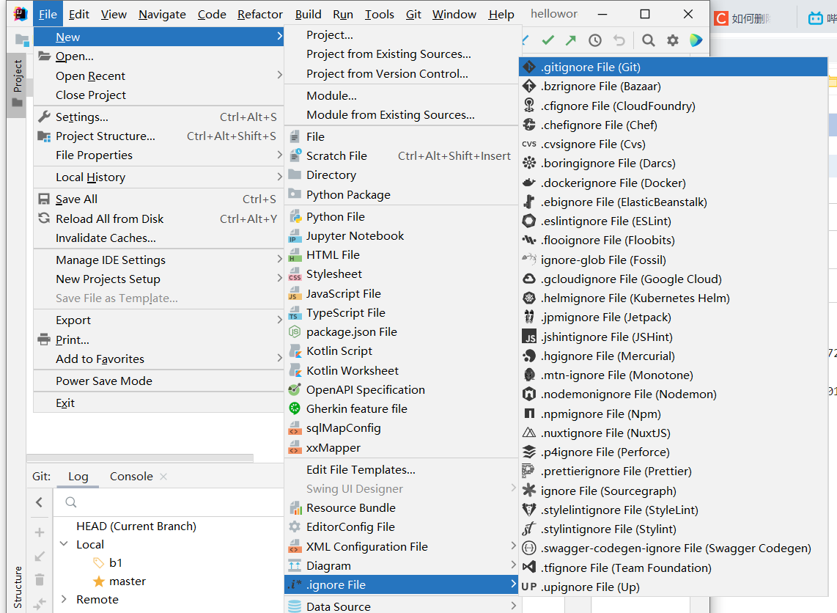This screenshot has width=837, height=613.
Task: Open the Edit menu in menu bar
Action: 79,15
